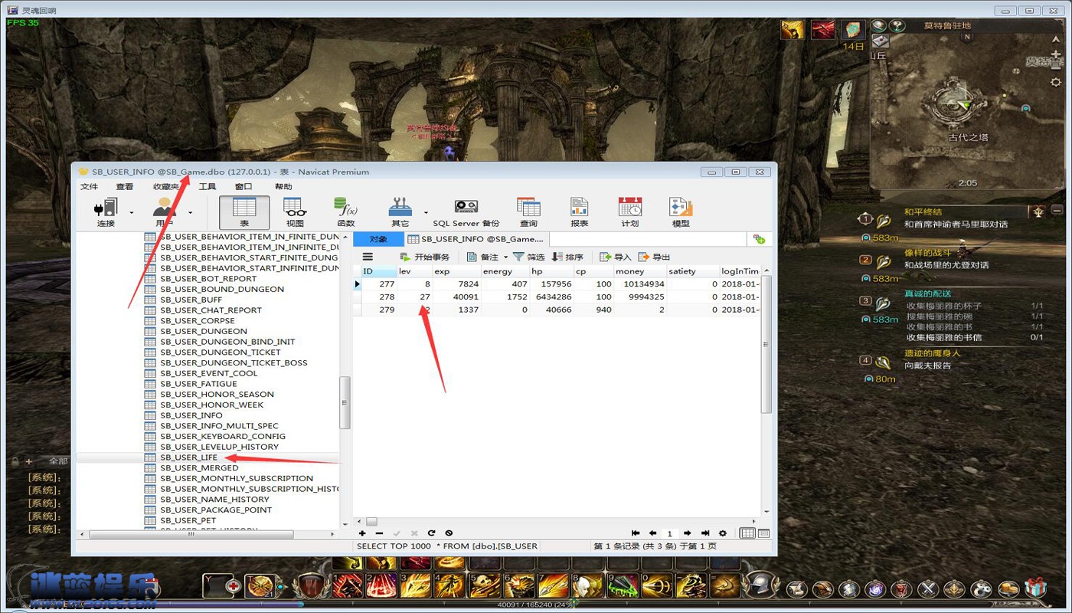The width and height of the screenshot is (1072, 613).
Task: Open the 计划 (Schedule) toolbar icon
Action: pyautogui.click(x=630, y=212)
